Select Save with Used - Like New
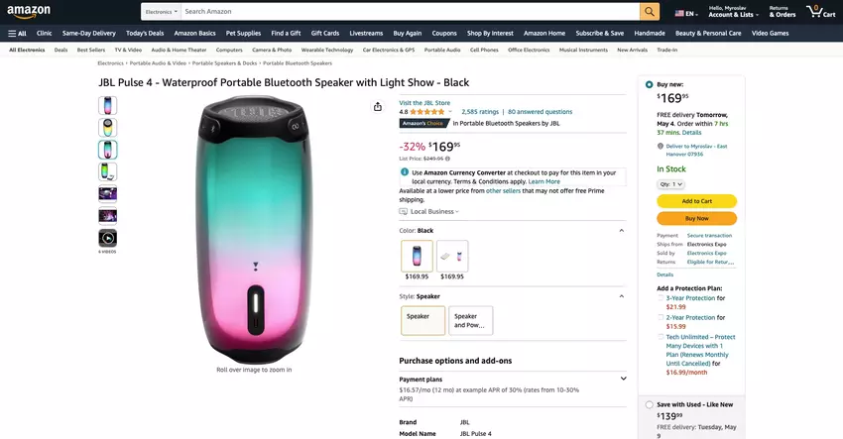This screenshot has width=843, height=439. tap(650, 404)
